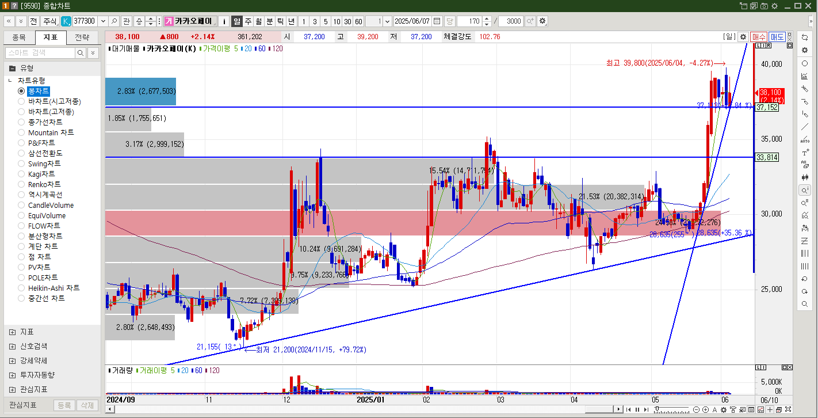Click the blue 매도 sell button
The width and height of the screenshot is (818, 418).
[x=777, y=37]
